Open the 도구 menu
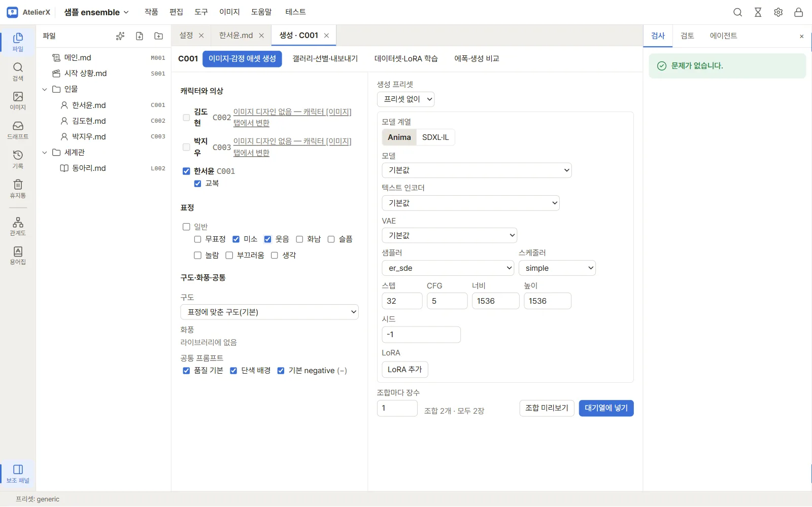Image resolution: width=812 pixels, height=507 pixels. pyautogui.click(x=201, y=12)
